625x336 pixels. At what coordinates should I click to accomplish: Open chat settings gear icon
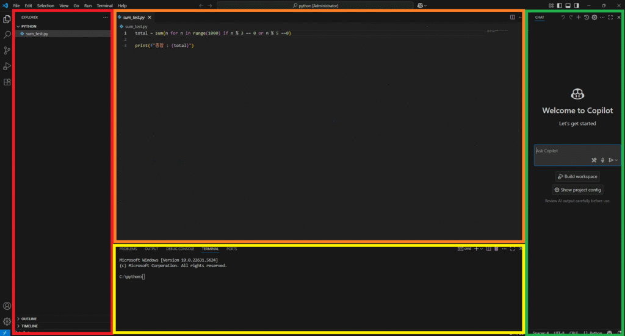(594, 17)
